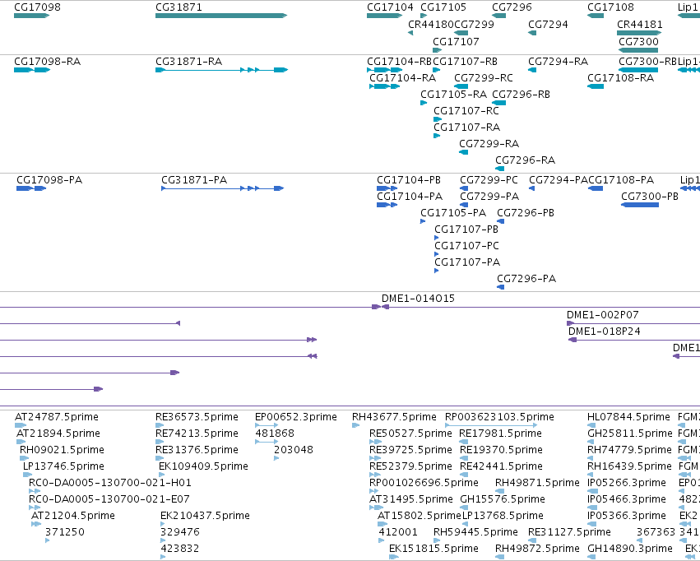The image size is (700, 561).
Task: Select the CG7296 gene label
Action: (512, 7)
